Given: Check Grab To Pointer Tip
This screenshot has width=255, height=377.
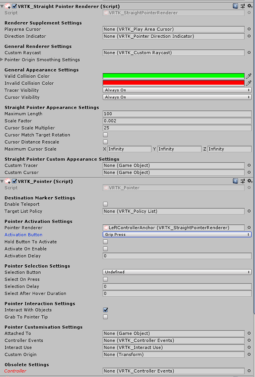Looking at the screenshot, I should coord(105,317).
